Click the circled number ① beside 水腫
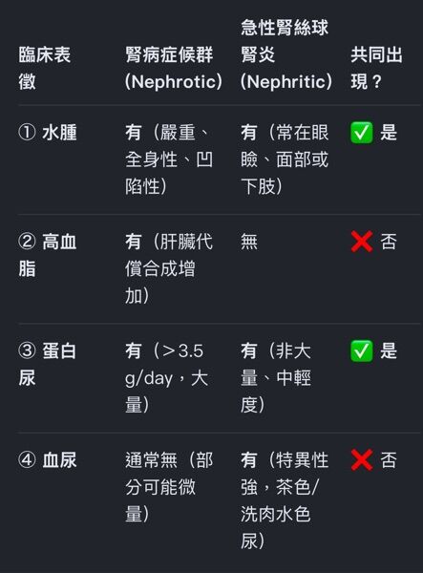Viewport: 423px width, 573px height. (x=27, y=133)
